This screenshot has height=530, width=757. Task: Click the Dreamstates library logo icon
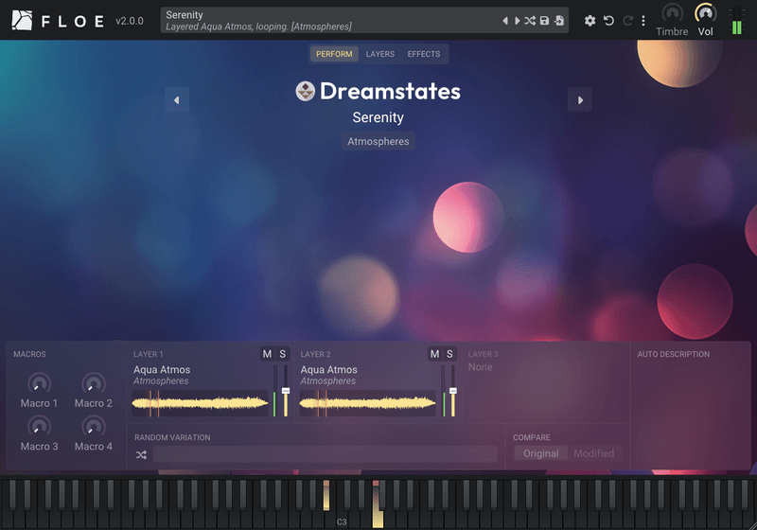click(x=305, y=91)
